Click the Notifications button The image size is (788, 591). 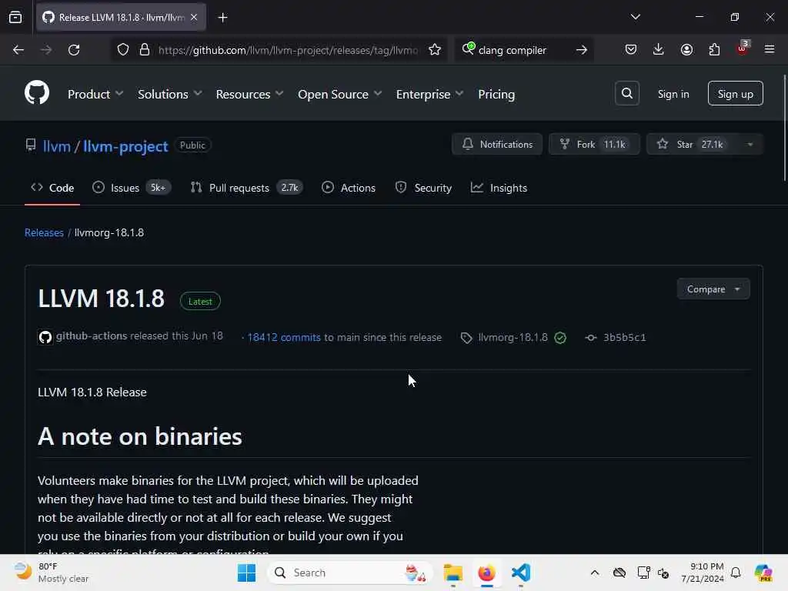[x=496, y=144]
